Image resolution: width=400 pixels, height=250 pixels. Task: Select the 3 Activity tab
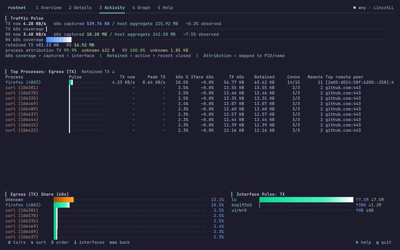click(x=112, y=8)
